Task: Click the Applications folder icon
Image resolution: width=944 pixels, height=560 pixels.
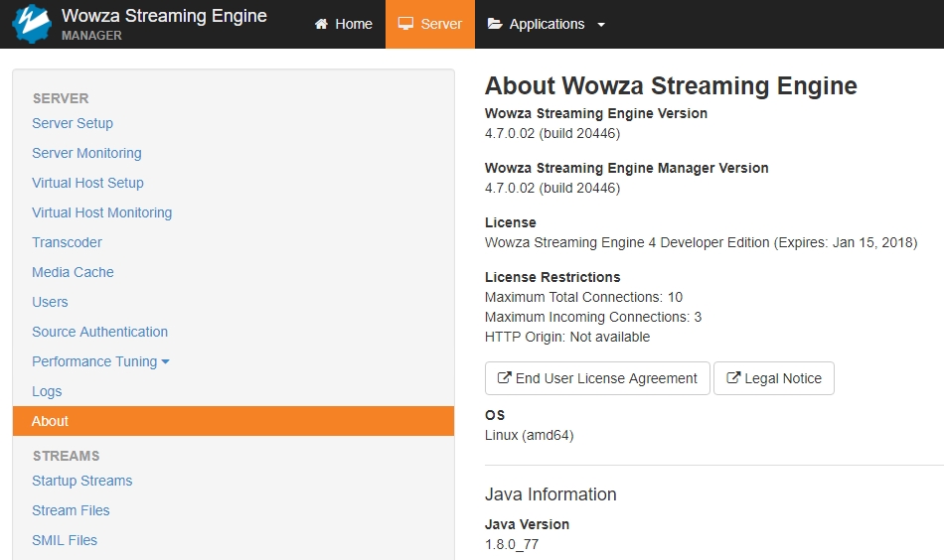Action: 495,24
